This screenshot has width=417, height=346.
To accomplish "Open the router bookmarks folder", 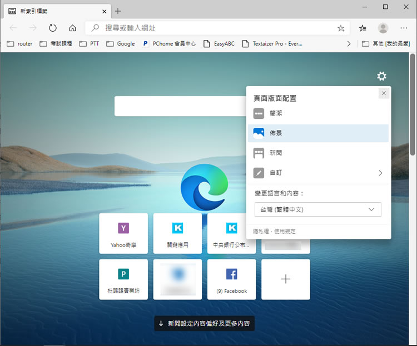I will [x=19, y=43].
